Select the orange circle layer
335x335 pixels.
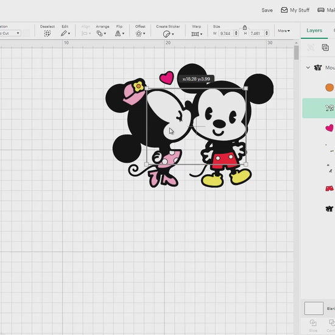[x=330, y=88]
